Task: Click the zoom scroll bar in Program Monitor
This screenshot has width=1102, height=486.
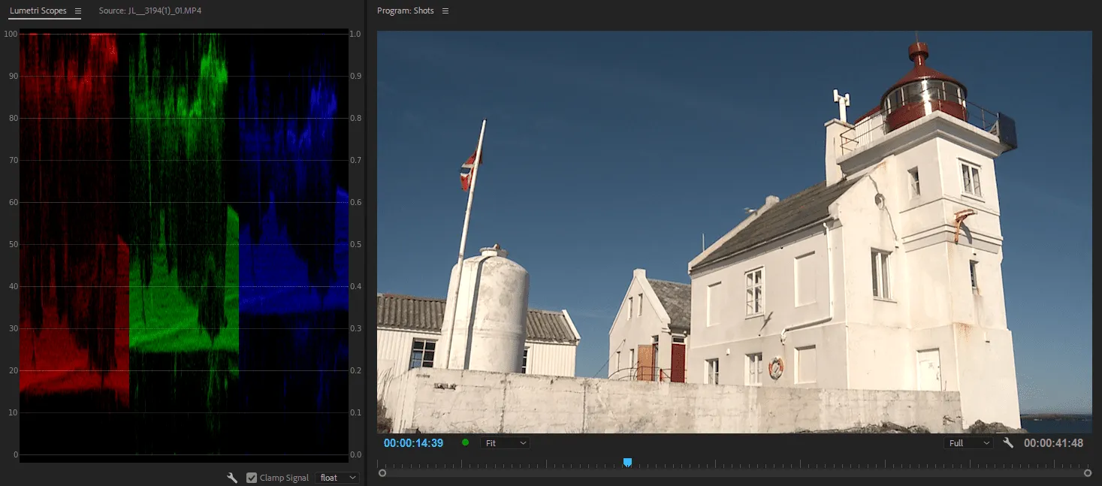Action: (735, 472)
